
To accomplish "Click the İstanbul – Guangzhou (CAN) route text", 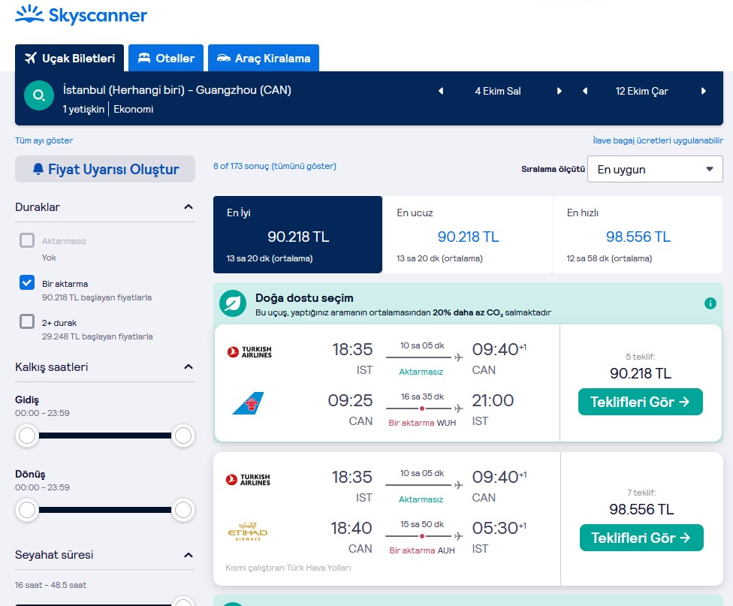I will coord(177,90).
